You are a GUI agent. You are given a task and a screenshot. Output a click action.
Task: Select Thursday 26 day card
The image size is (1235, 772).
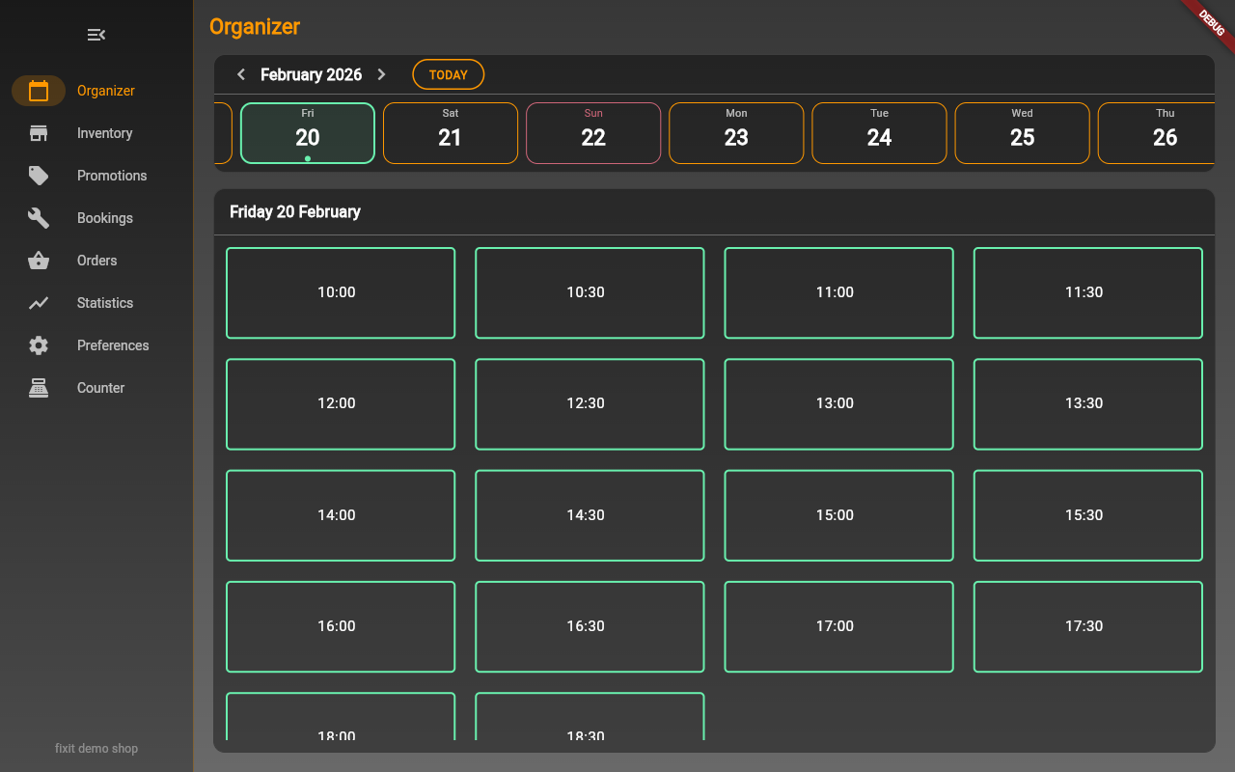tap(1156, 133)
